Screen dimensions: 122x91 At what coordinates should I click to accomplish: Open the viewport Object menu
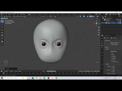point(25,16)
